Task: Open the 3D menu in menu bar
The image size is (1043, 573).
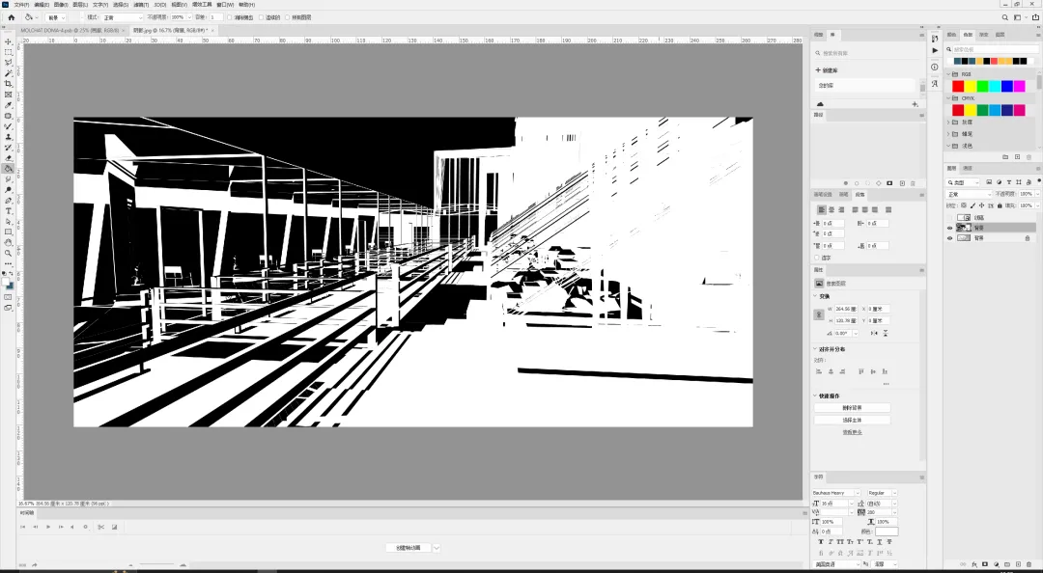Action: [159, 5]
